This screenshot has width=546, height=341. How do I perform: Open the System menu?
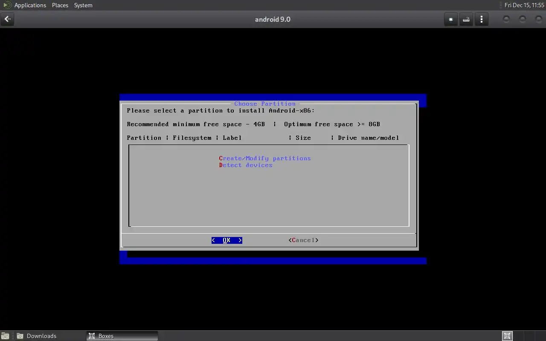point(83,5)
